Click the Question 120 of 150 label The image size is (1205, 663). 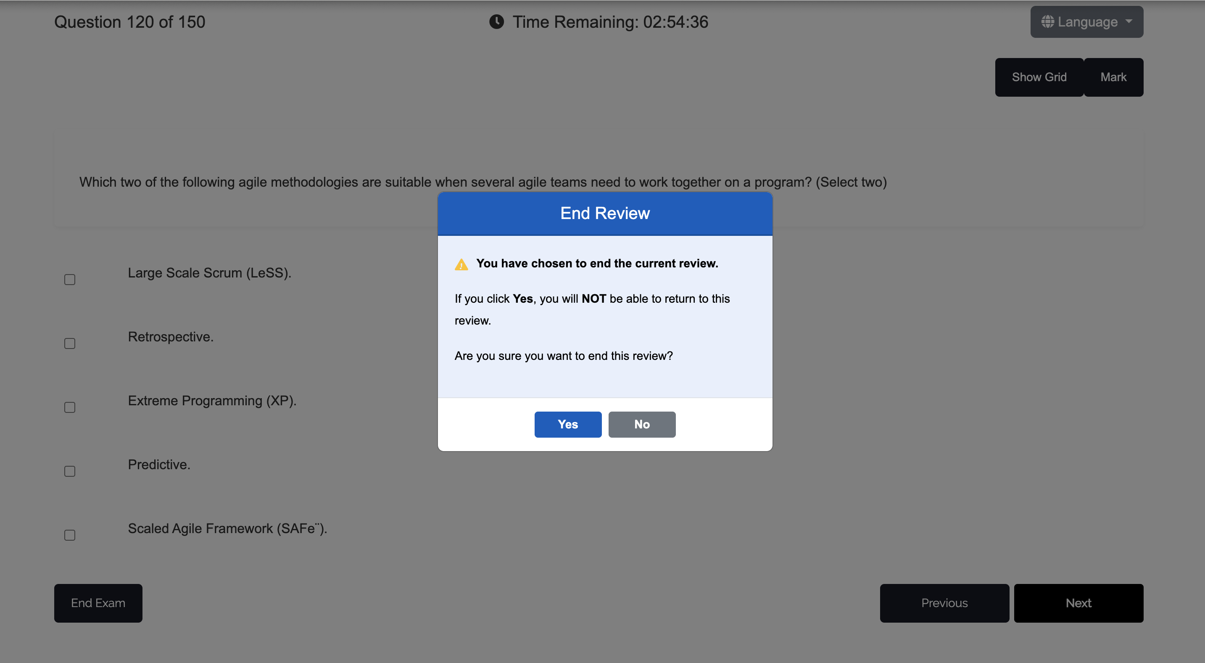129,22
